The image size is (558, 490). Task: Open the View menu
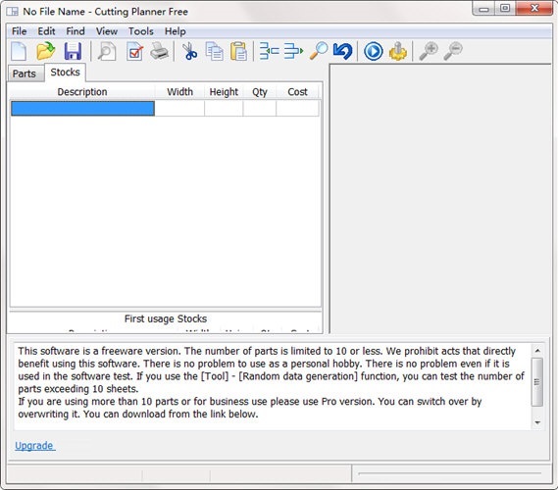107,31
